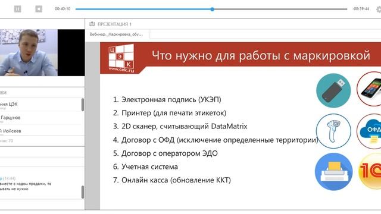Click list item Принтер для печати этикеток
381x214 pixels.
[170, 113]
